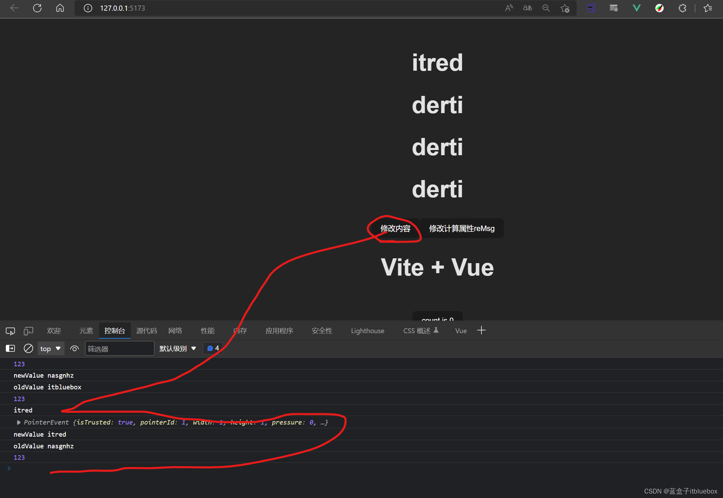This screenshot has width=723, height=498.
Task: Click the Vite + Vue heading
Action: (x=437, y=267)
